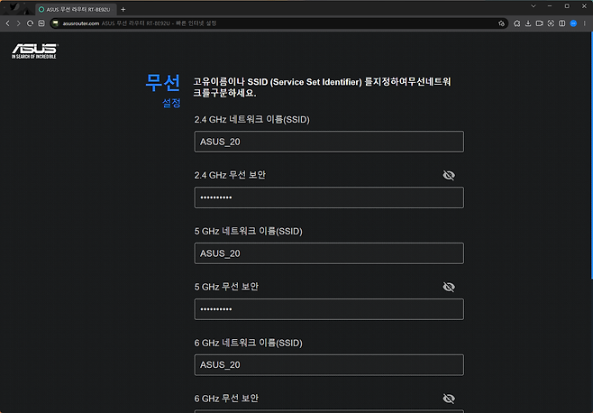Image resolution: width=593 pixels, height=413 pixels.
Task: Open the blue profile avatar icon
Action: tap(573, 23)
